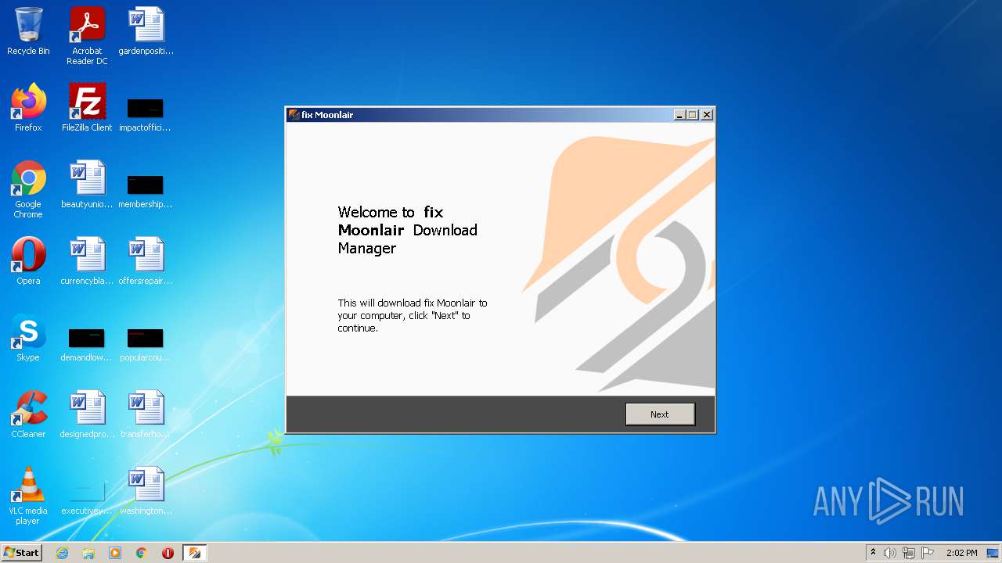Click the fix Moonlair title bar icon
Screen dimensions: 1002x563
pos(294,115)
